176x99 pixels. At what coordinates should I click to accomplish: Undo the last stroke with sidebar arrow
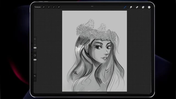[x=35, y=76]
